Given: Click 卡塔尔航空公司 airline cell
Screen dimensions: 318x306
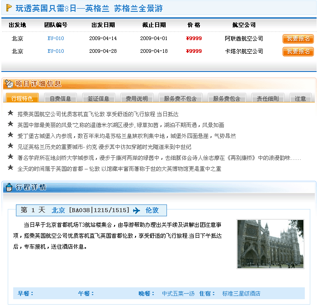Looking at the screenshot, I should click(x=244, y=51).
